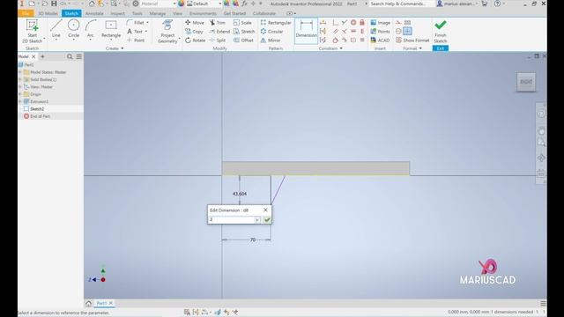Expand the Model States: Master node
This screenshot has width=564, height=317.
tap(20, 72)
